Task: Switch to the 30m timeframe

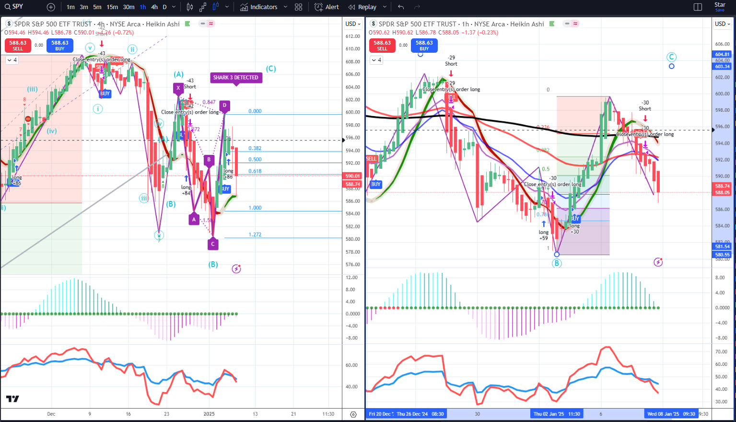Action: [129, 7]
